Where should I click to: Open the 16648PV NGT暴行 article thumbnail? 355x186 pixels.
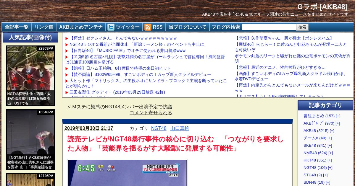[30, 140]
